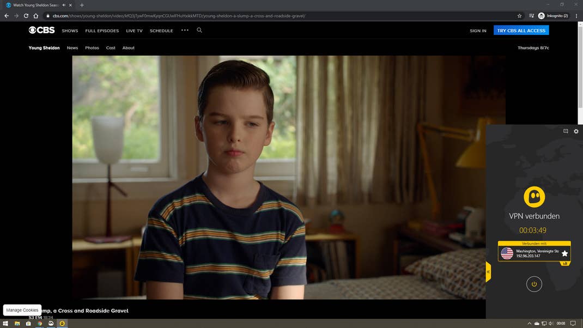Open VPN connection statistics bar icon

(x=564, y=264)
